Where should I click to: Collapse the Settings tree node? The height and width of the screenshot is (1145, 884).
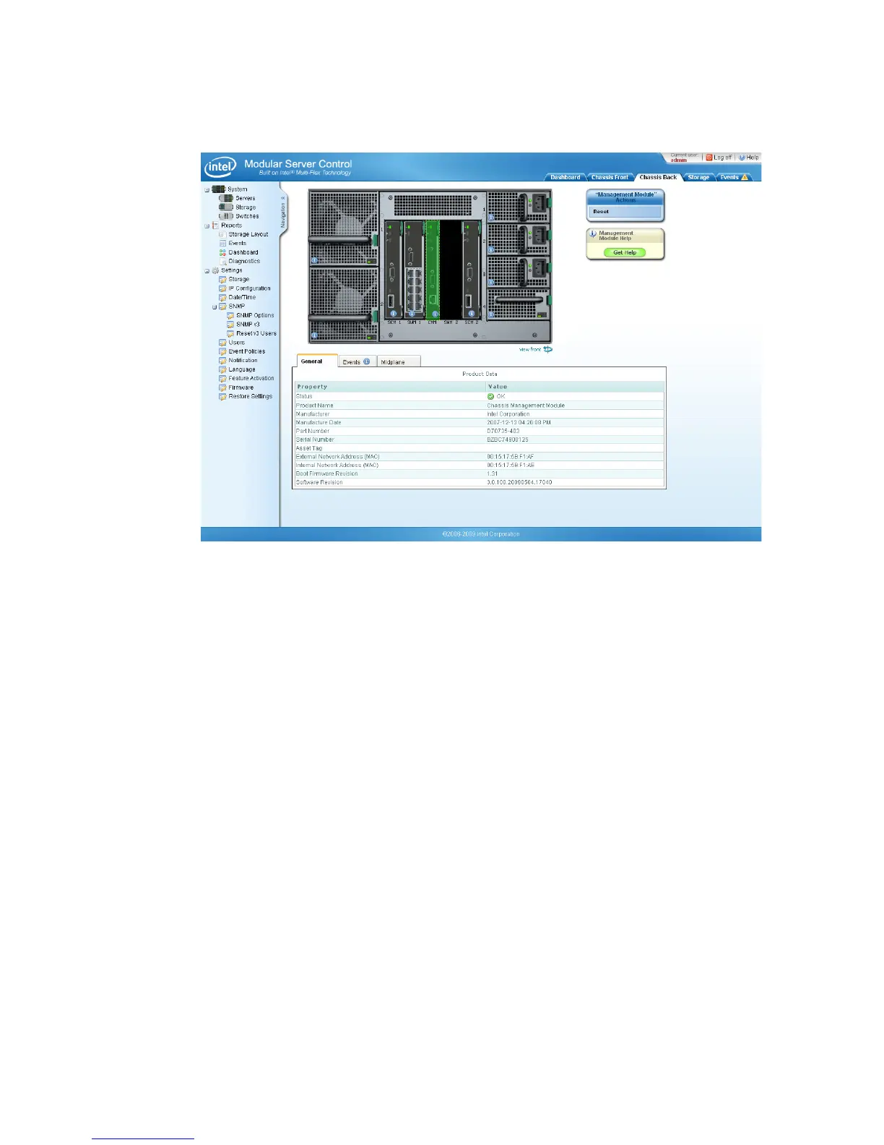coord(207,271)
